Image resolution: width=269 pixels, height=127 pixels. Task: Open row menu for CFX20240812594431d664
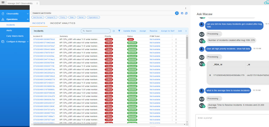(x=176, y=49)
